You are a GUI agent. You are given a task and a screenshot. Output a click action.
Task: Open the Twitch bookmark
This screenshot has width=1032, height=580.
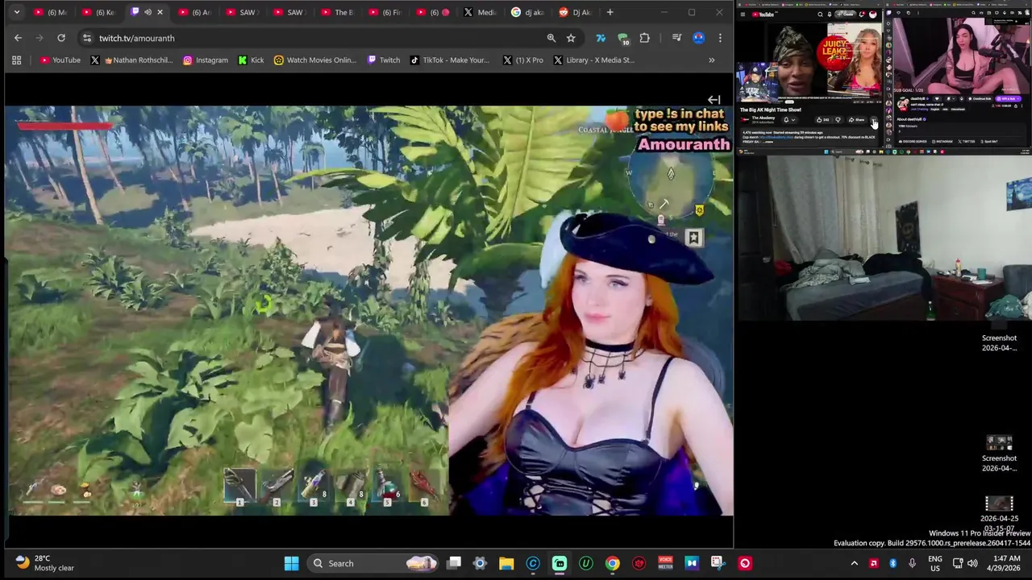[x=383, y=60]
